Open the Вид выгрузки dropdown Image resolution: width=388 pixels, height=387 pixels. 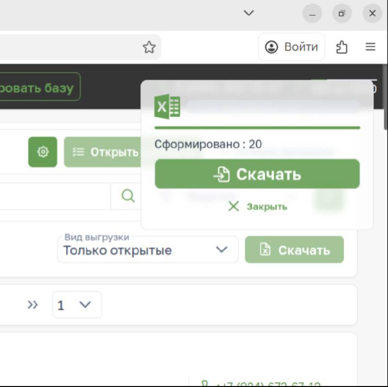click(x=148, y=249)
